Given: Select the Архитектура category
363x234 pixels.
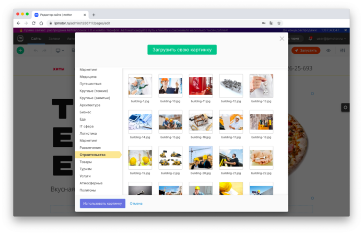Looking at the screenshot, I should point(90,105).
